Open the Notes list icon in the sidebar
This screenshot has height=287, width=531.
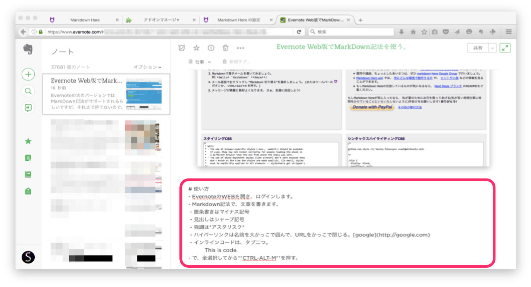click(x=28, y=158)
